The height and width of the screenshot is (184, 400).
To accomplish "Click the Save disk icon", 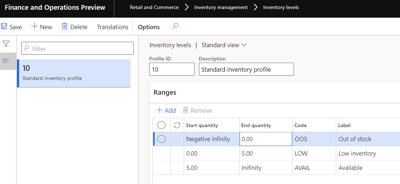I will [4, 27].
